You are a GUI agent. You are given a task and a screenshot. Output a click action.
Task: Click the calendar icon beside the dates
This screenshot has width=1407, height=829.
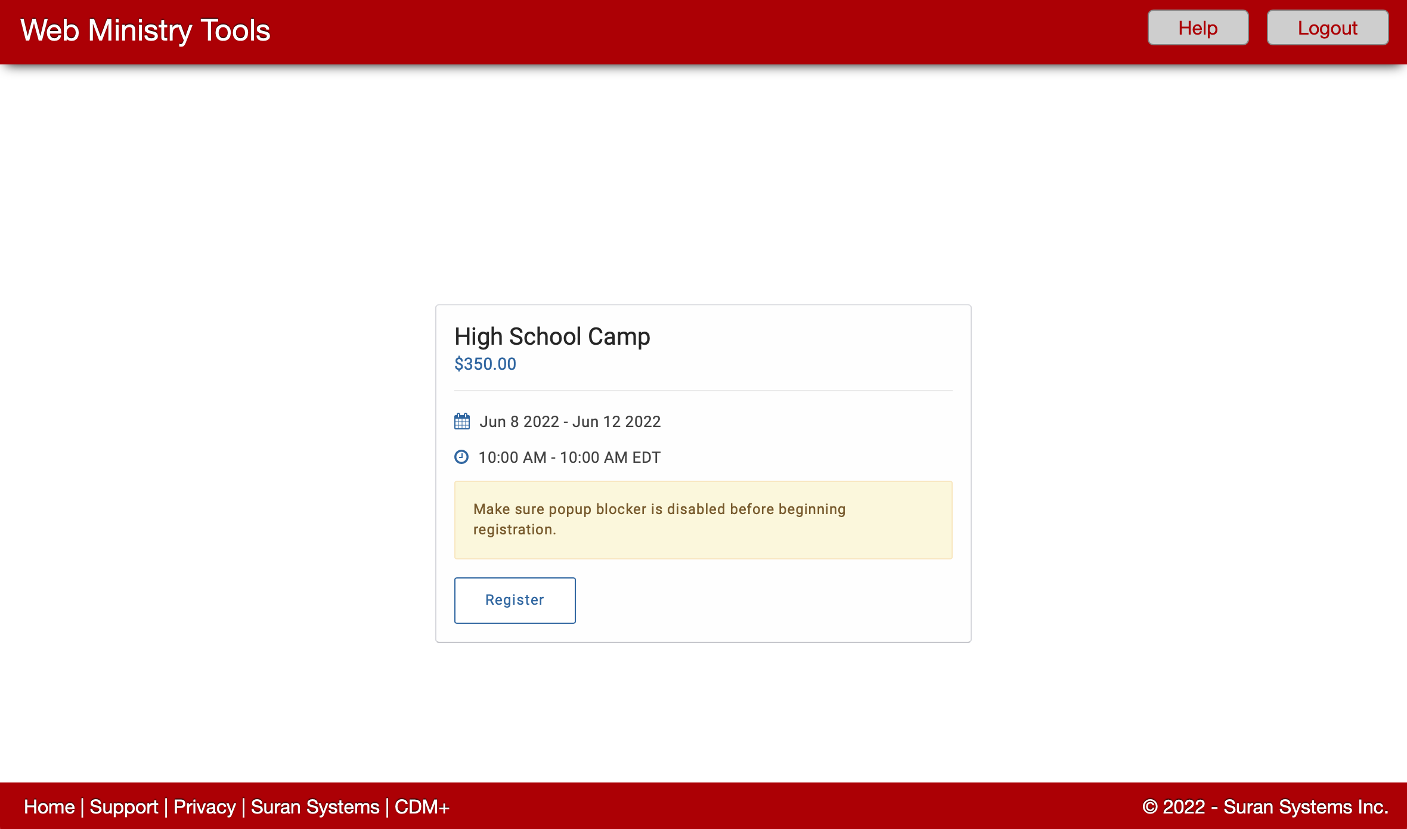(x=462, y=422)
